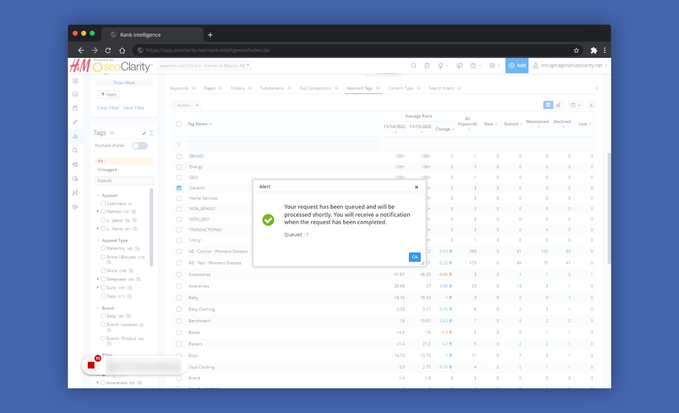Open the hamburger menu in left sidebar
Image resolution: width=679 pixels, height=413 pixels.
click(75, 81)
